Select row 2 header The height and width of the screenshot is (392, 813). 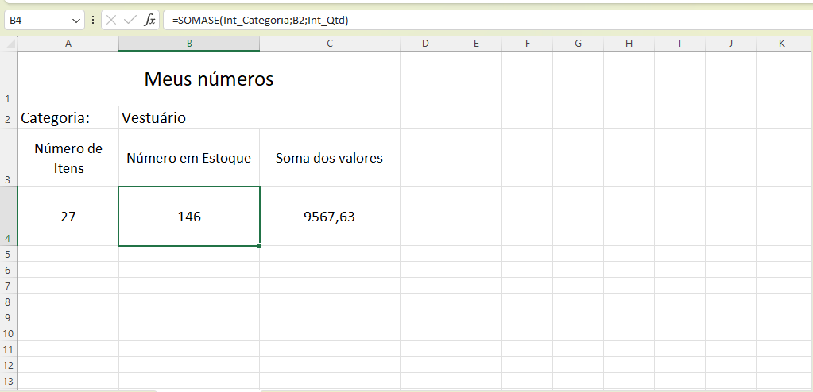[x=9, y=117]
